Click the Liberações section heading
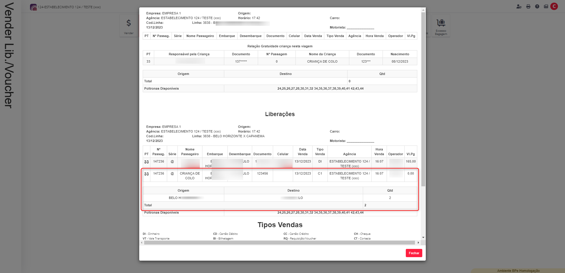 pyautogui.click(x=280, y=114)
